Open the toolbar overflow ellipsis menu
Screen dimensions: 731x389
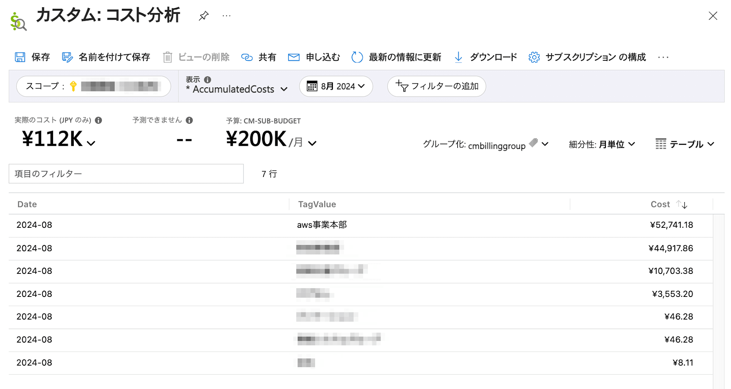point(663,57)
